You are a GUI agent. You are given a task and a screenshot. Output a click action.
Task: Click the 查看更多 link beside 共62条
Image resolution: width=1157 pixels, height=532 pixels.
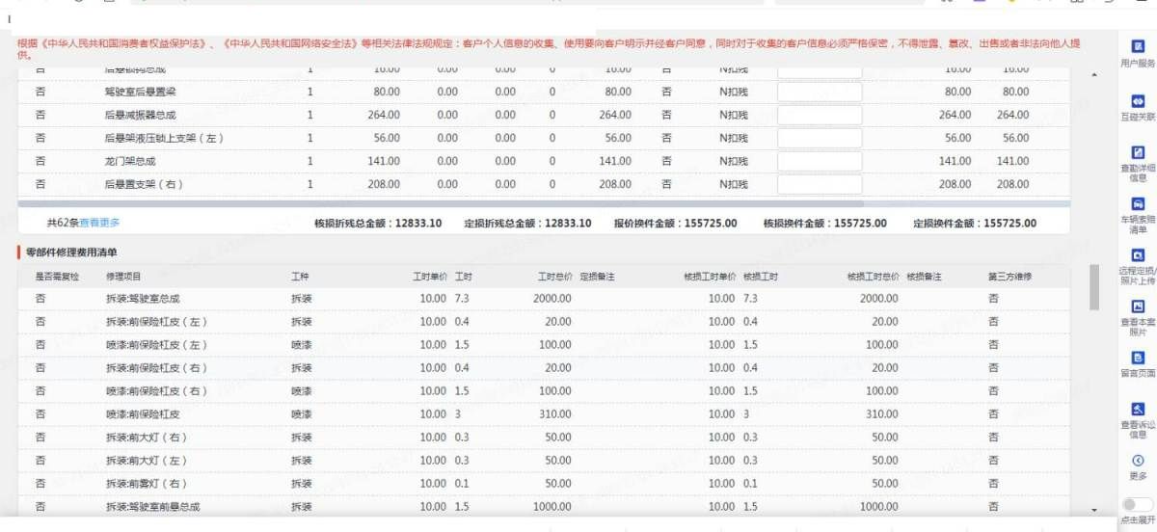[99, 223]
